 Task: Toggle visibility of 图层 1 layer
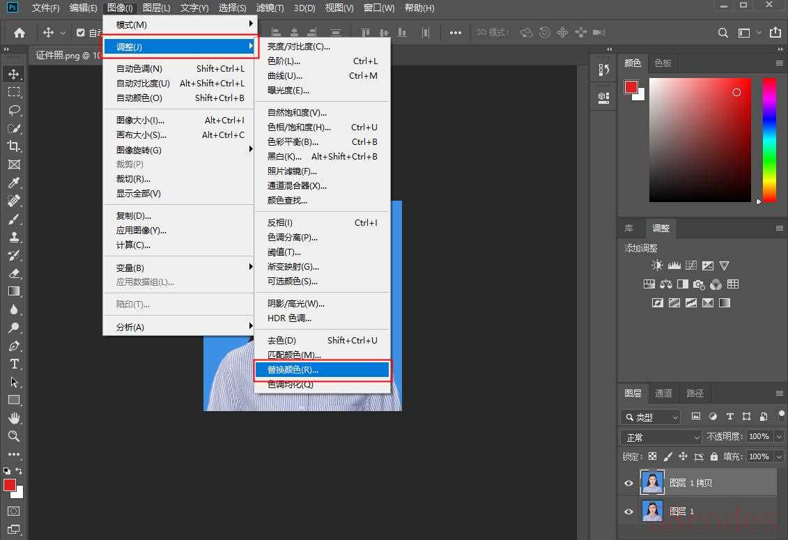(x=628, y=511)
